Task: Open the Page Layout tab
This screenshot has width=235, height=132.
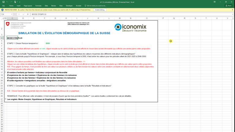Action: click(x=28, y=6)
